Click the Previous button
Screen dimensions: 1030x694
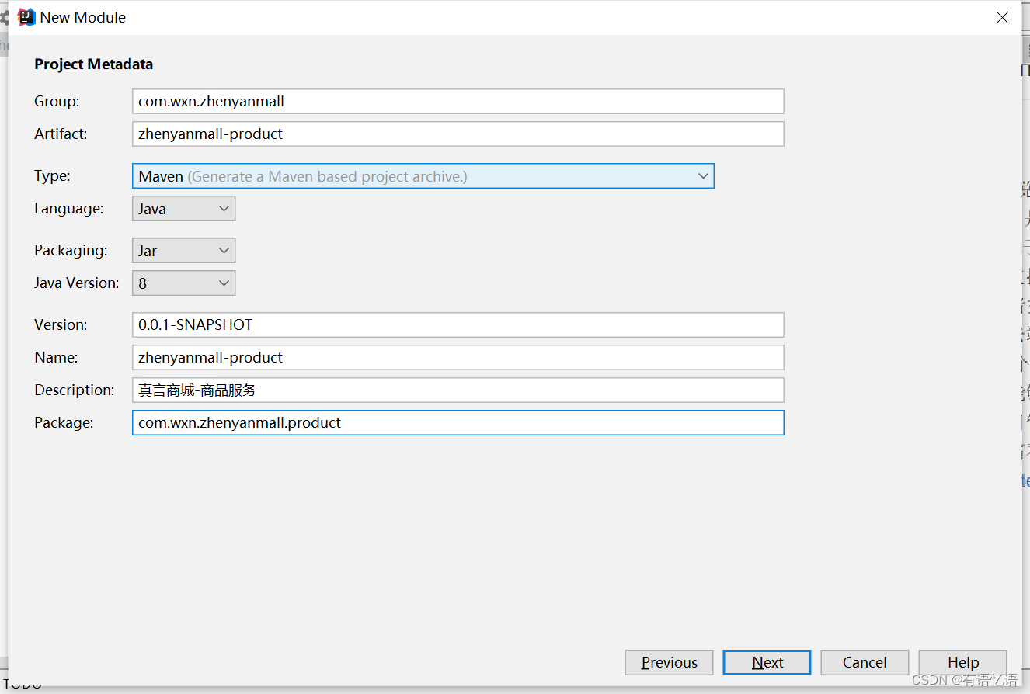coord(669,663)
